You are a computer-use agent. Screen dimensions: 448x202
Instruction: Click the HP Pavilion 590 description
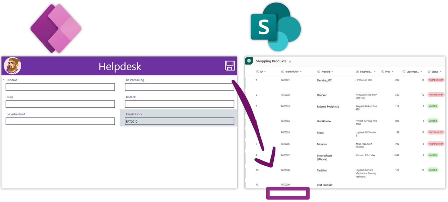(364, 80)
